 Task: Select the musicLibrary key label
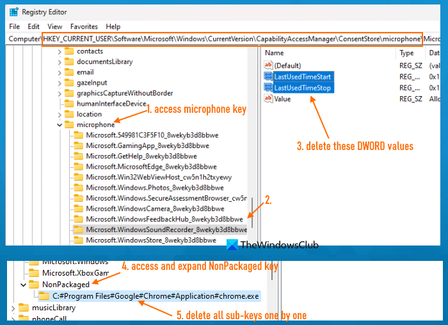[x=54, y=308]
